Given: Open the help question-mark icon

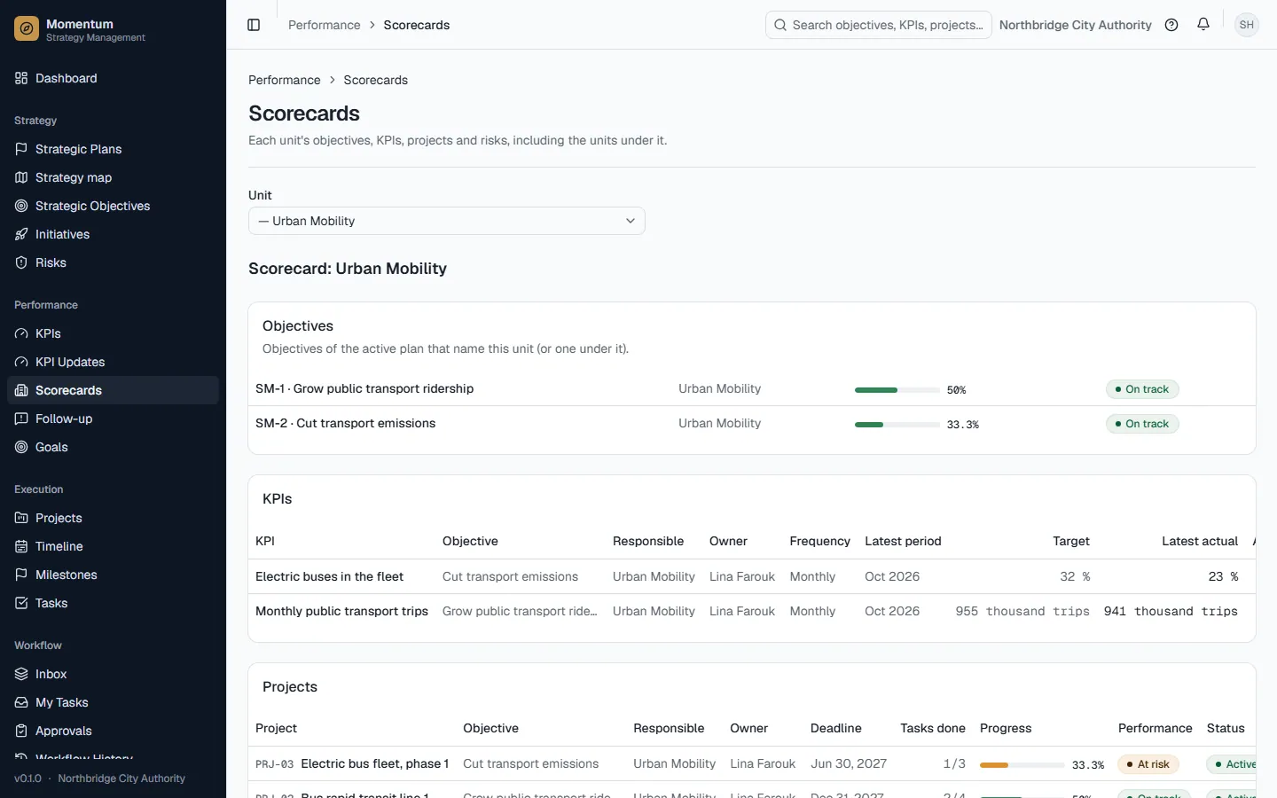Looking at the screenshot, I should click(x=1171, y=25).
